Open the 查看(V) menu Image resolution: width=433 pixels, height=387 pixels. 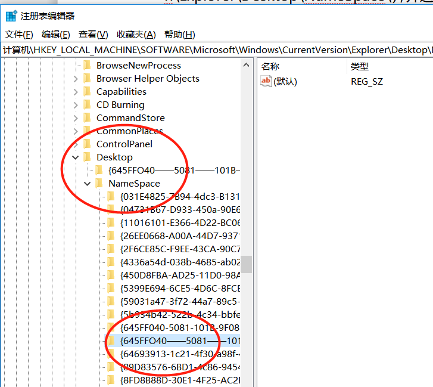coord(93,35)
